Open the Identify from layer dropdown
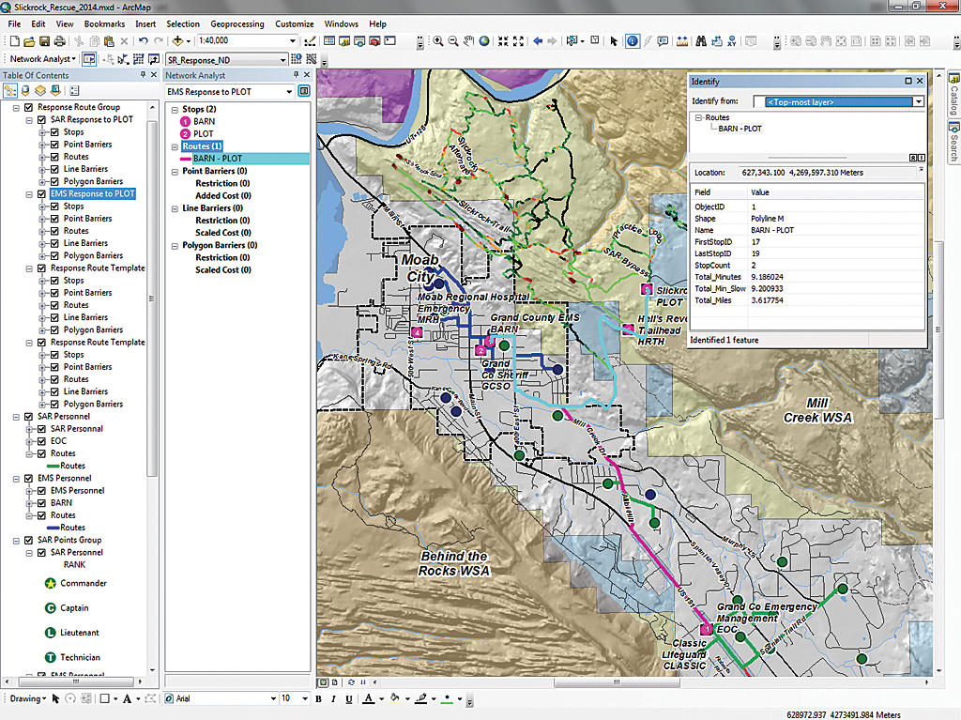This screenshot has height=720, width=961. (919, 101)
